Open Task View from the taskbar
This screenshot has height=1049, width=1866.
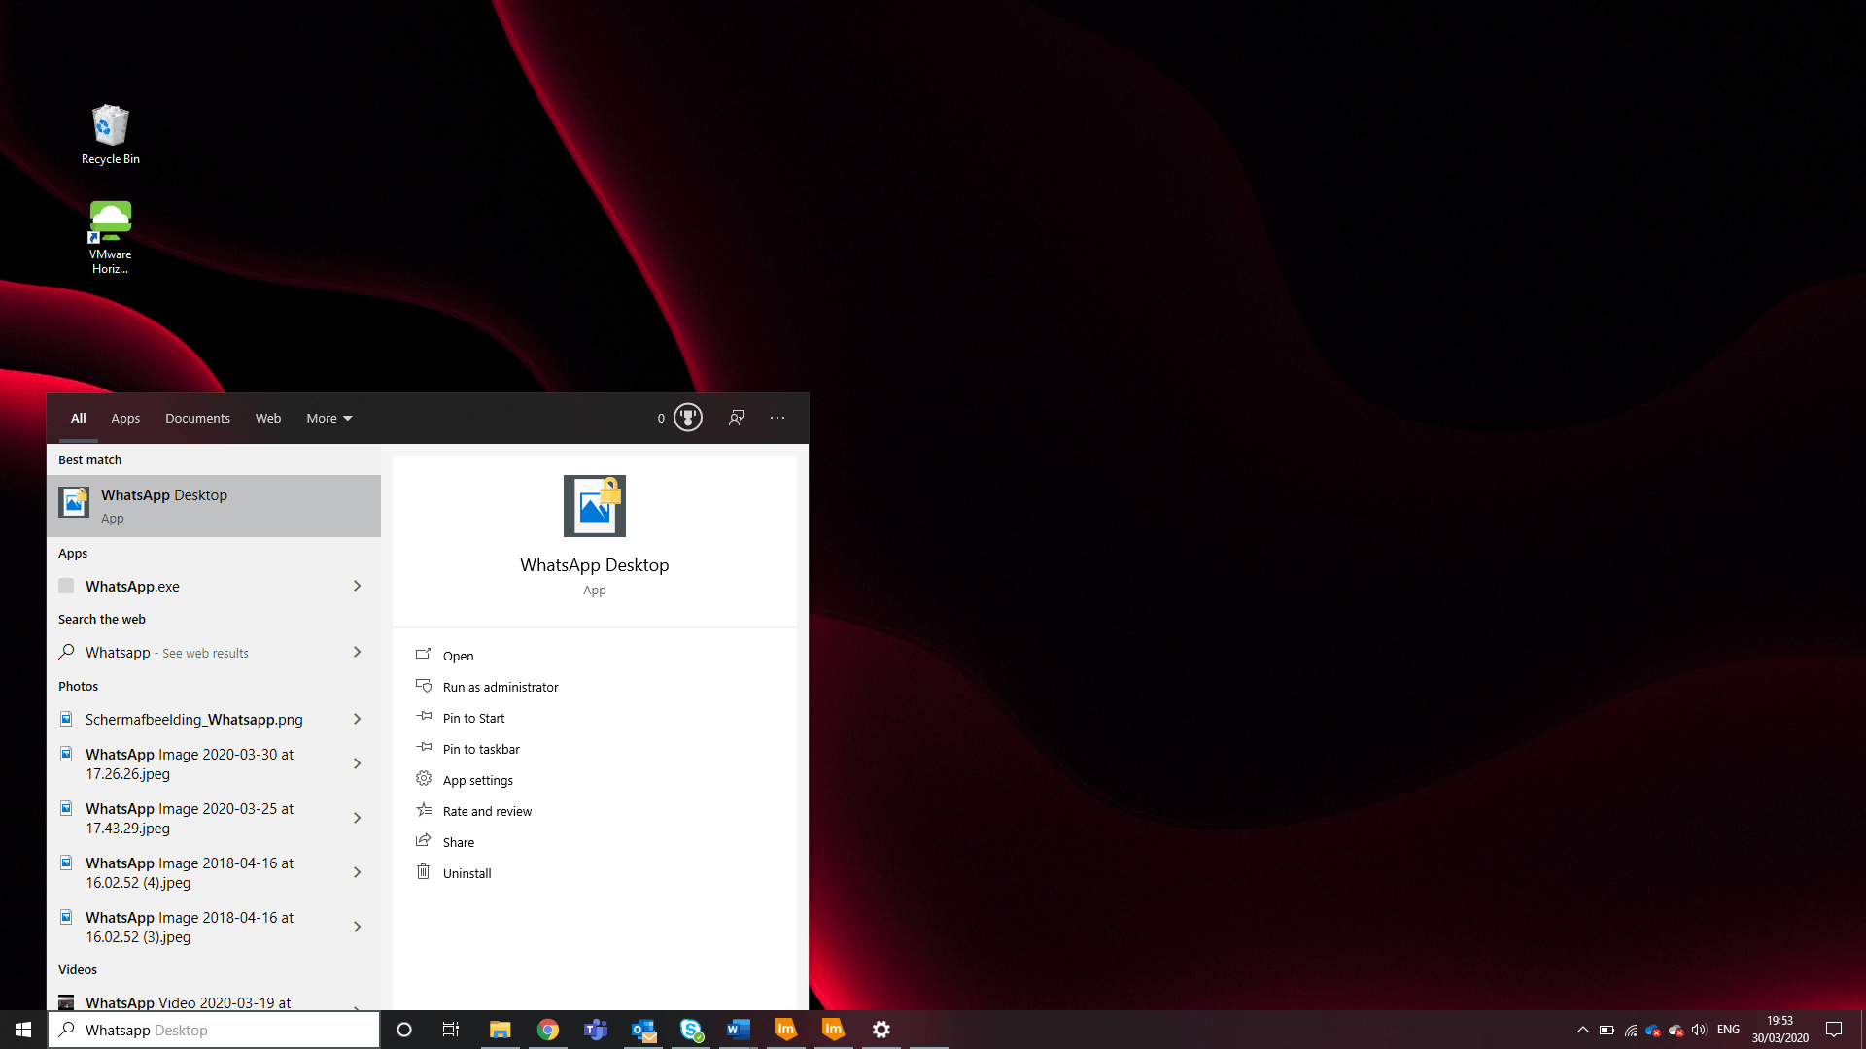point(451,1030)
